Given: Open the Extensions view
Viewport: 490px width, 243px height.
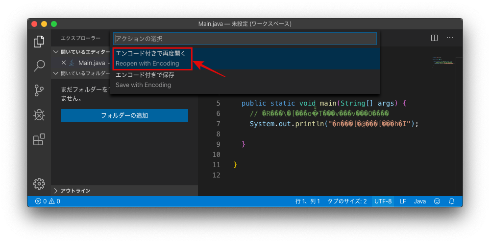Looking at the screenshot, I should click(39, 139).
